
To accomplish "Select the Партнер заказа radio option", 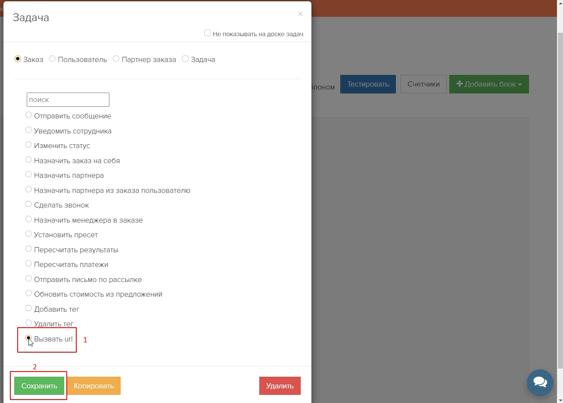I will point(116,59).
